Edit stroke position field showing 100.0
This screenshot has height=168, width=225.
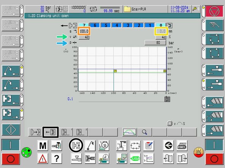[84, 31]
